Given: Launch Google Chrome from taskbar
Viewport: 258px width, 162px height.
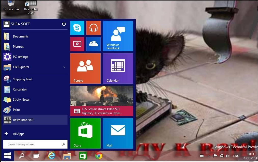Looking at the screenshot, I should (99, 156).
